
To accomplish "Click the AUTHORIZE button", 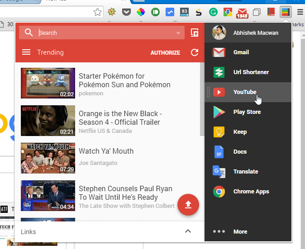I will 165,52.
